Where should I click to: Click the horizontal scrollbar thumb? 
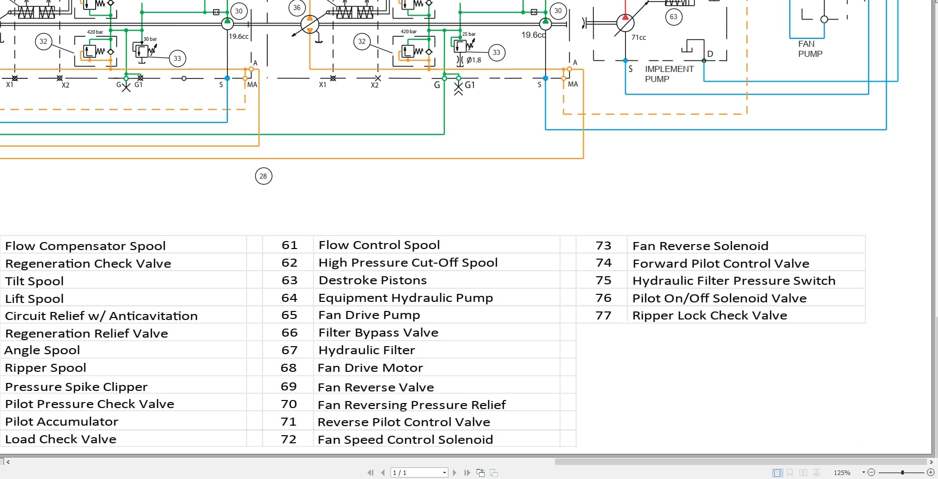[741, 462]
